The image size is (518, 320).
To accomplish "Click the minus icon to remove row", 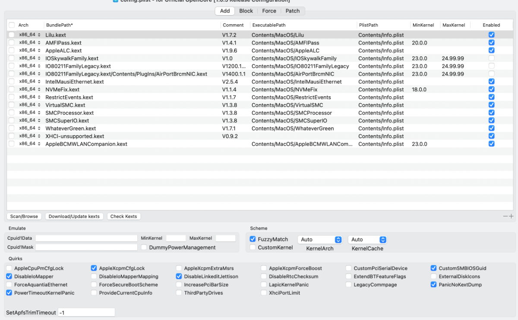I will coord(506,216).
